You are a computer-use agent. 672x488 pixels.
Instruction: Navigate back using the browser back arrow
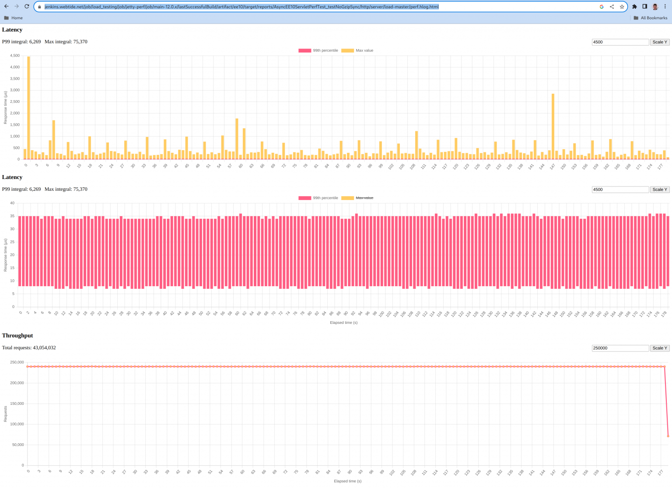click(x=6, y=6)
